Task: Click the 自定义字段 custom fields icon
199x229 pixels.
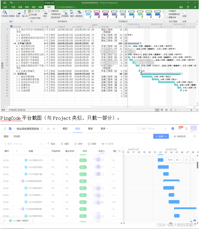Action: (x=34, y=18)
